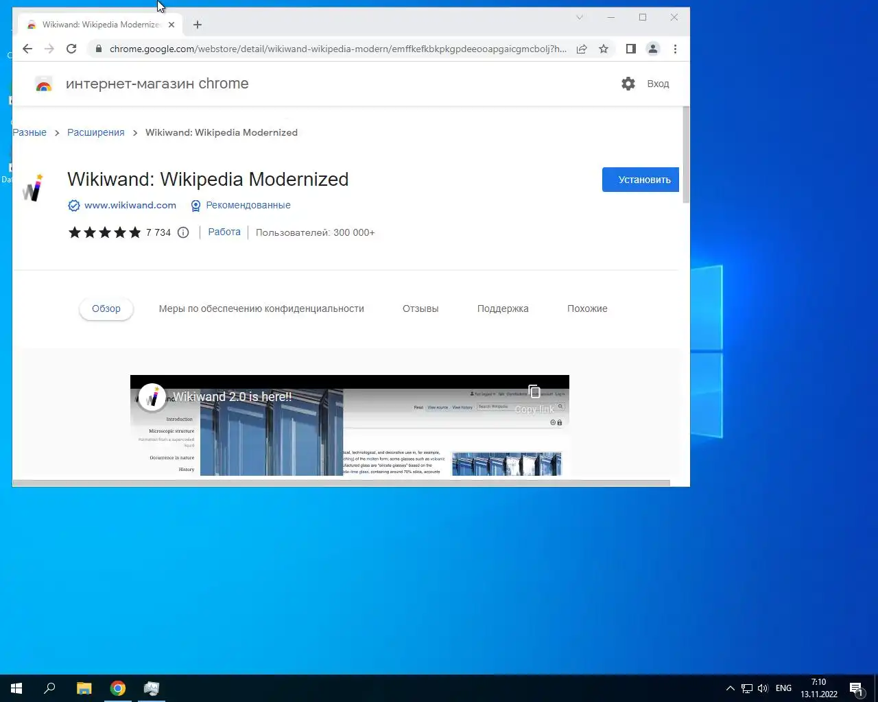Image resolution: width=878 pixels, height=702 pixels.
Task: Open the Отзывы tab
Action: (420, 308)
